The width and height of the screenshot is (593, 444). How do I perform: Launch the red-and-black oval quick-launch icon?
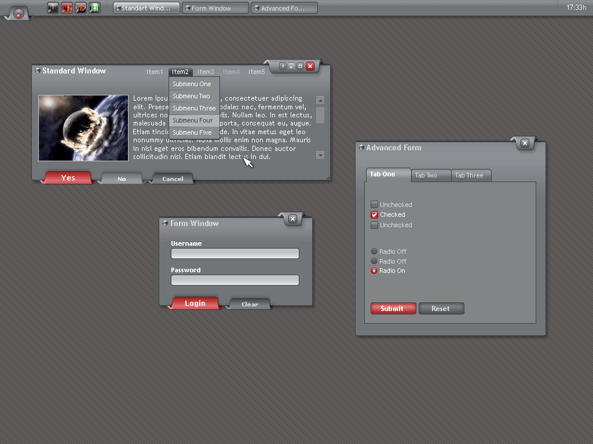80,8
